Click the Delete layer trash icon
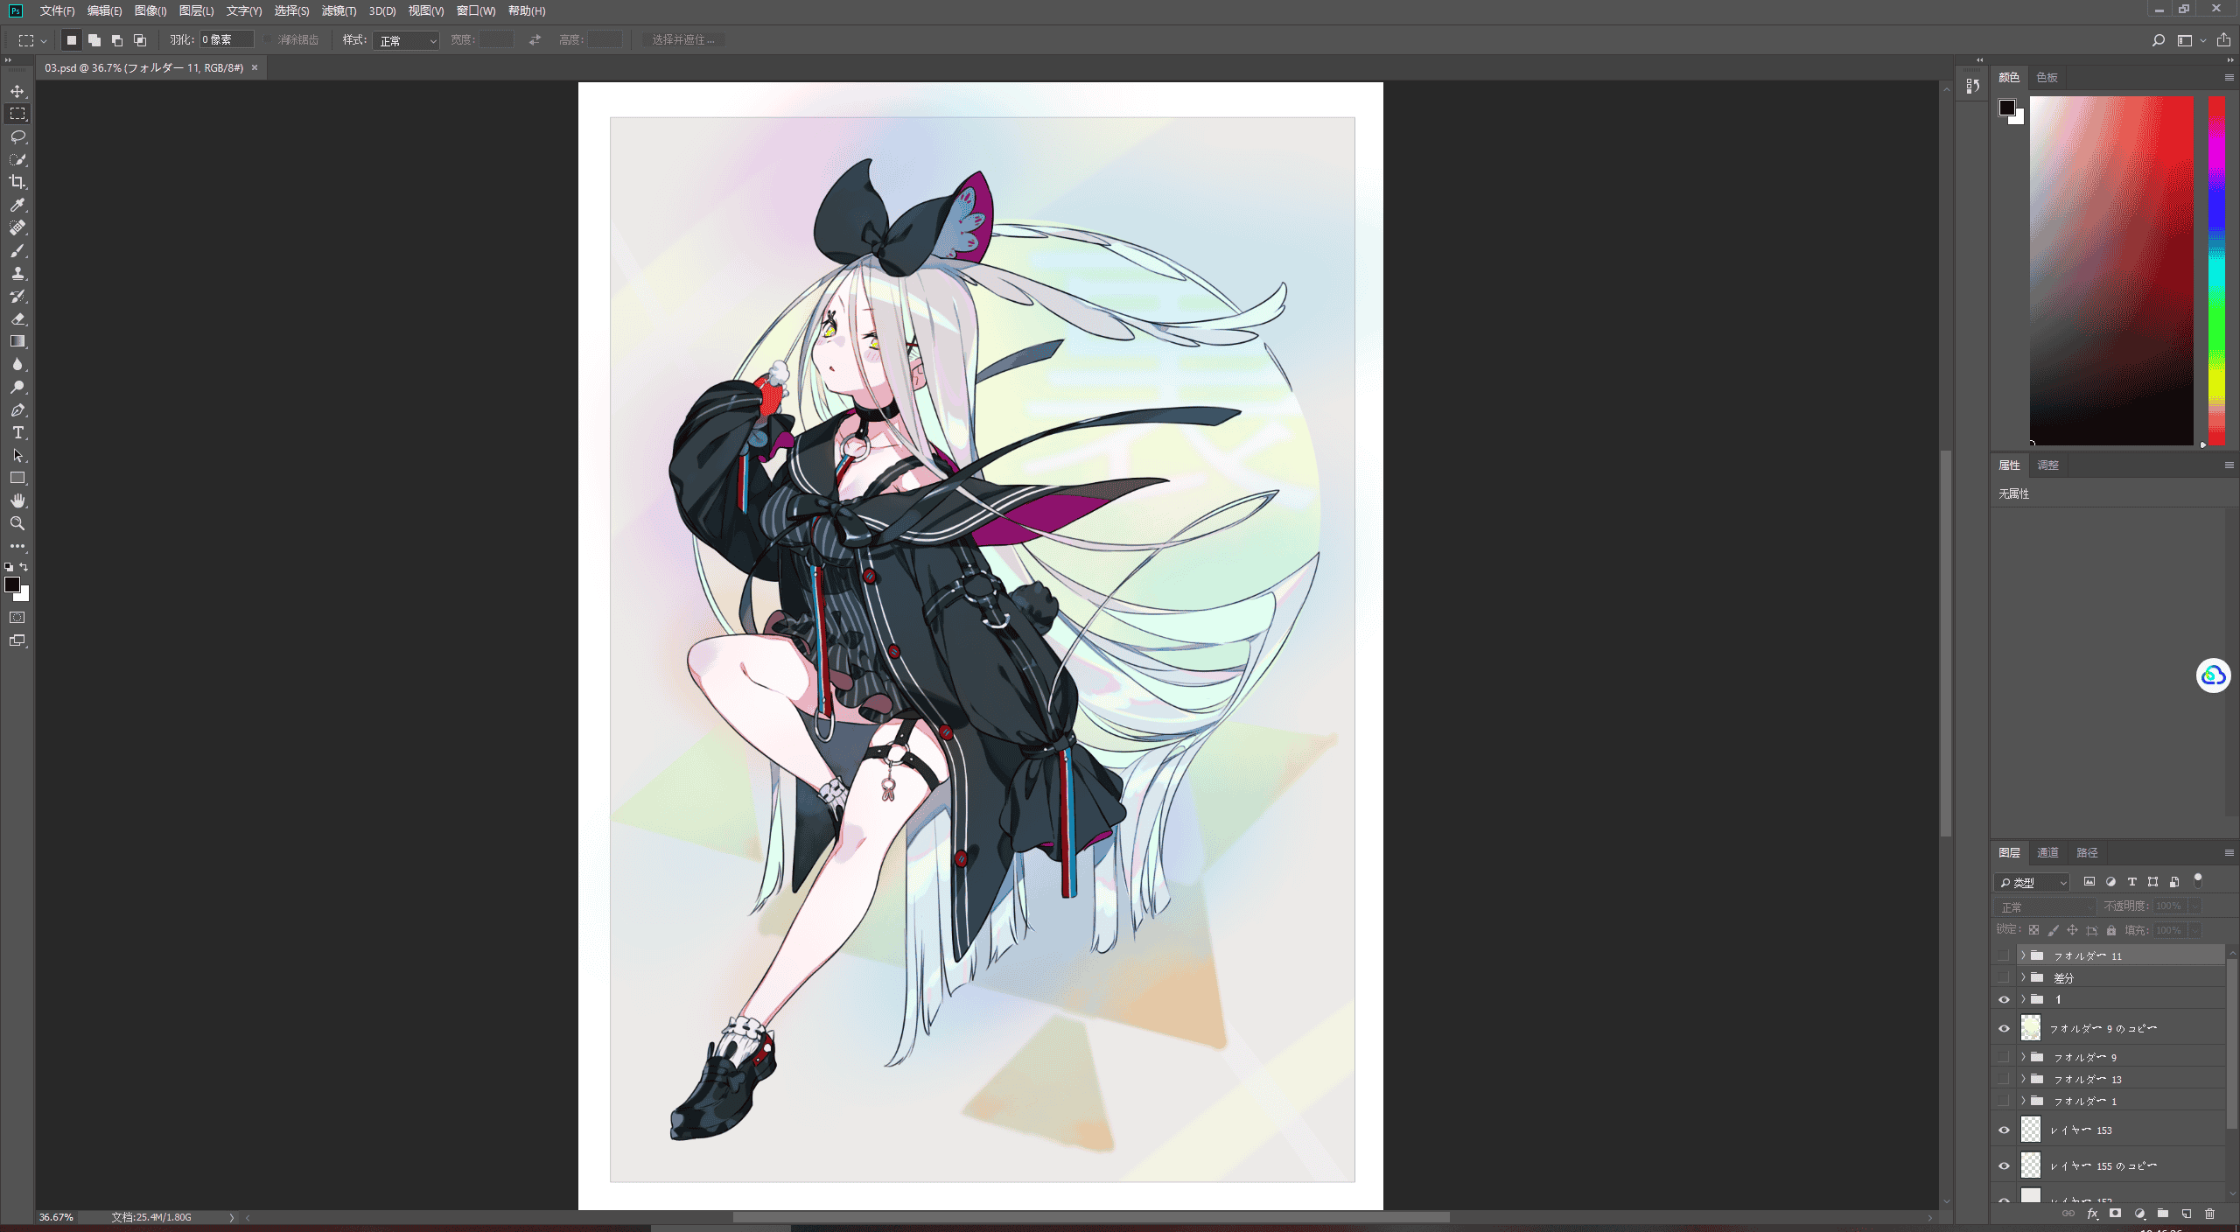Viewport: 2240px width, 1232px height. pos(2209,1214)
